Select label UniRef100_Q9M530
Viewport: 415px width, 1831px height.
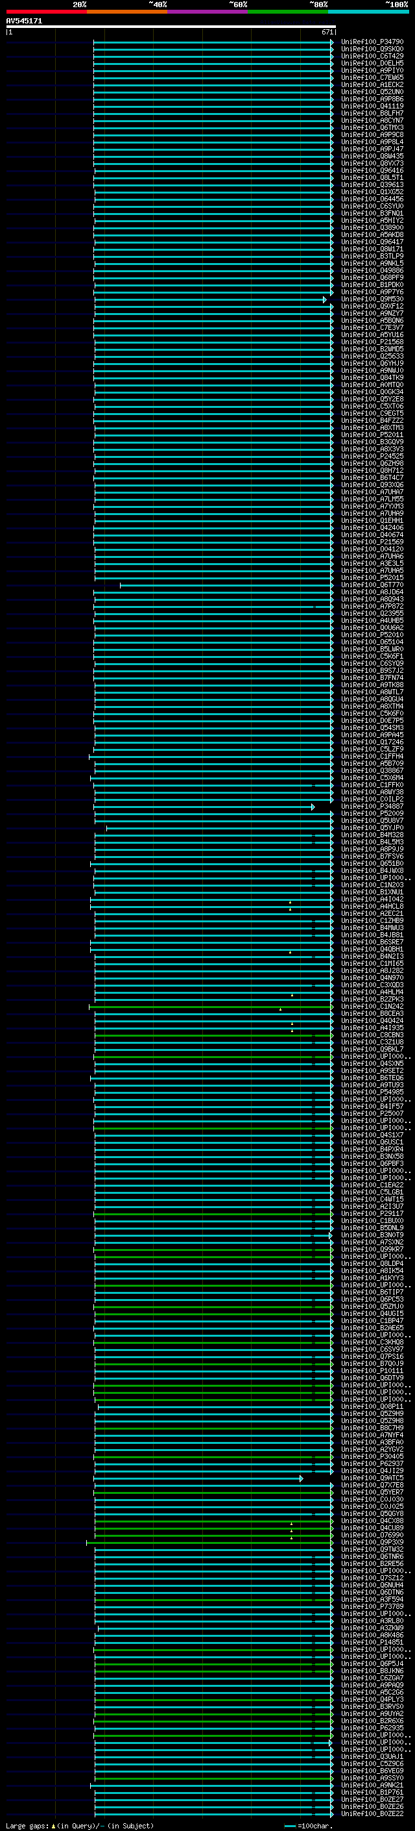pyautogui.click(x=372, y=299)
